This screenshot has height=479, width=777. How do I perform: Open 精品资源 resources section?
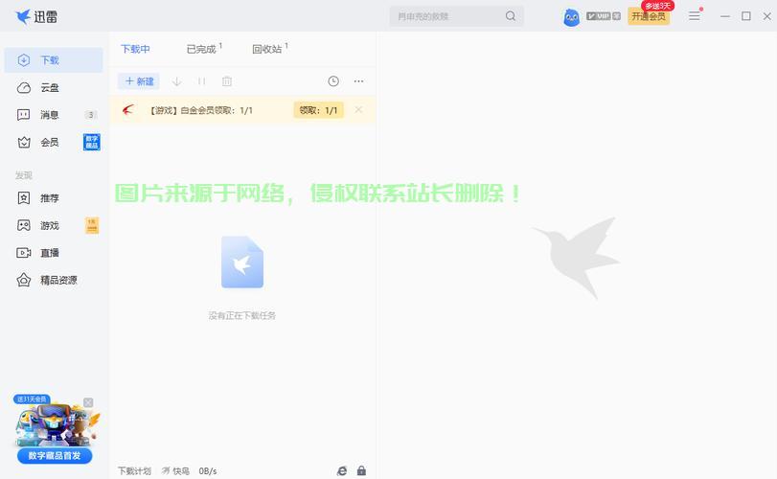(x=54, y=280)
